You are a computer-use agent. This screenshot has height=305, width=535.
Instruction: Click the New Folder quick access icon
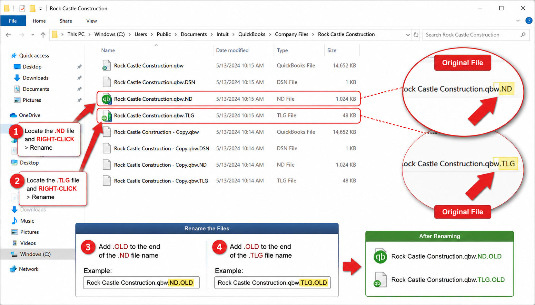32,8
